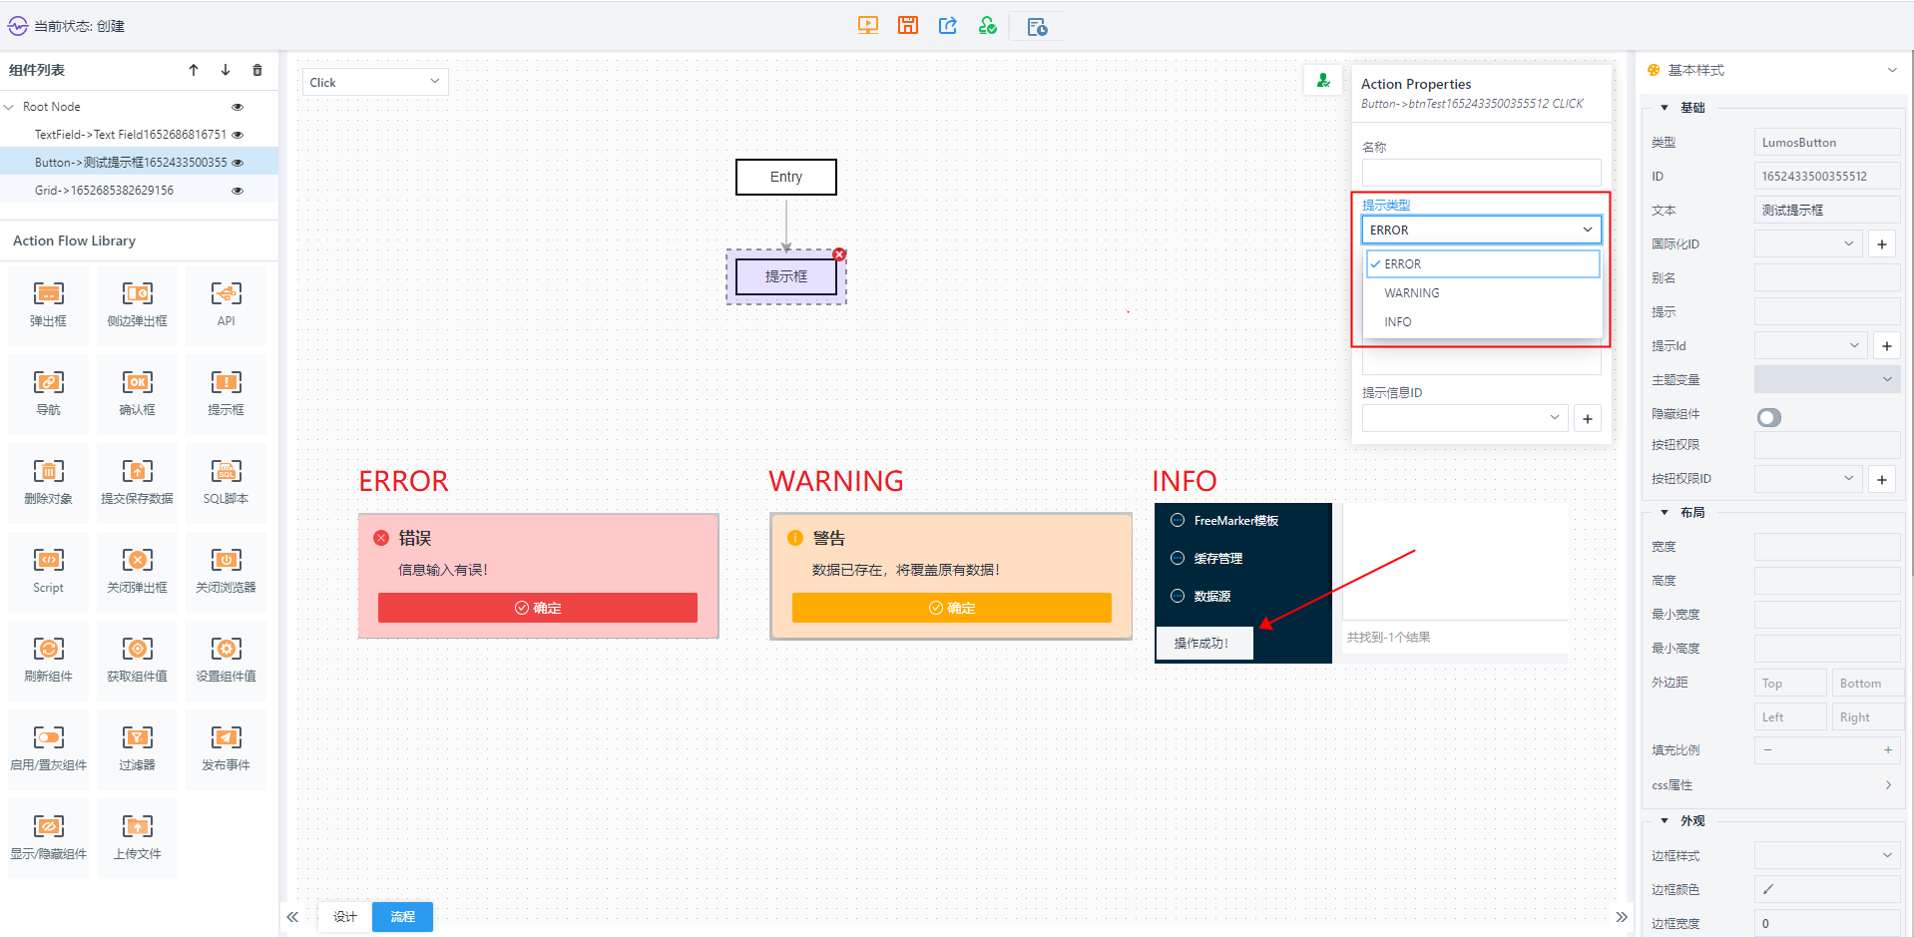The height and width of the screenshot is (937, 1914).
Task: Click the orange save icon in top toolbar
Action: click(908, 26)
